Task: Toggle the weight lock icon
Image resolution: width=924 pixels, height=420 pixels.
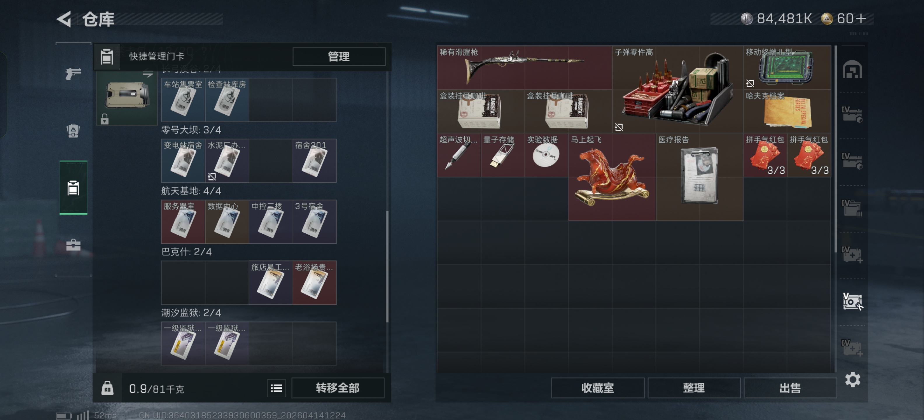Action: click(107, 388)
